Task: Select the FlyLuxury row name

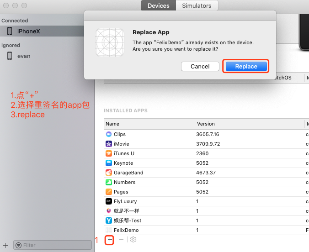Action: [125, 201]
